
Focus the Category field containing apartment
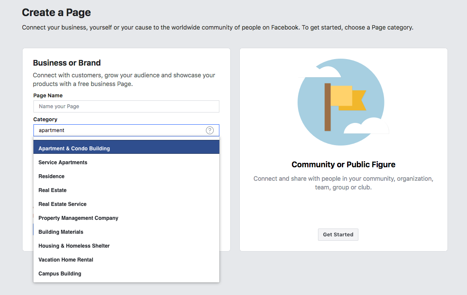pyautogui.click(x=126, y=130)
